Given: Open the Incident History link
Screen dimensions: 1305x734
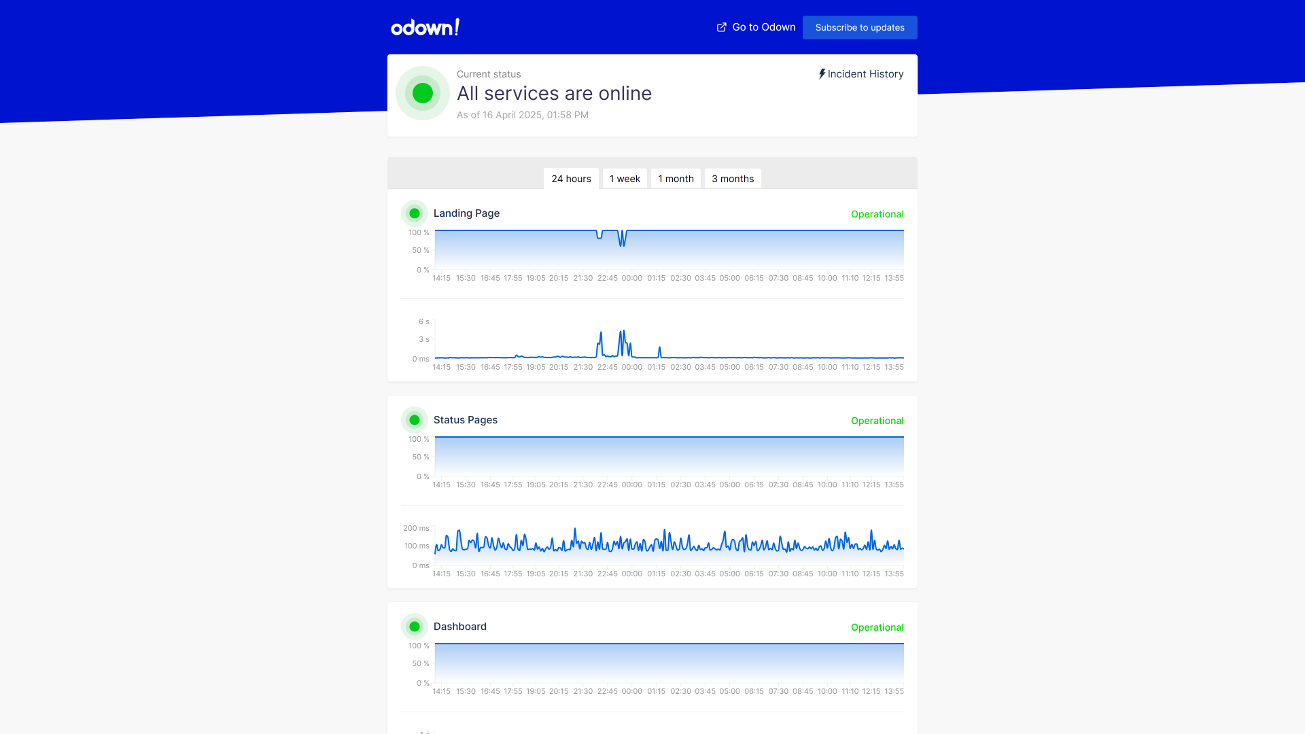Looking at the screenshot, I should [x=861, y=74].
